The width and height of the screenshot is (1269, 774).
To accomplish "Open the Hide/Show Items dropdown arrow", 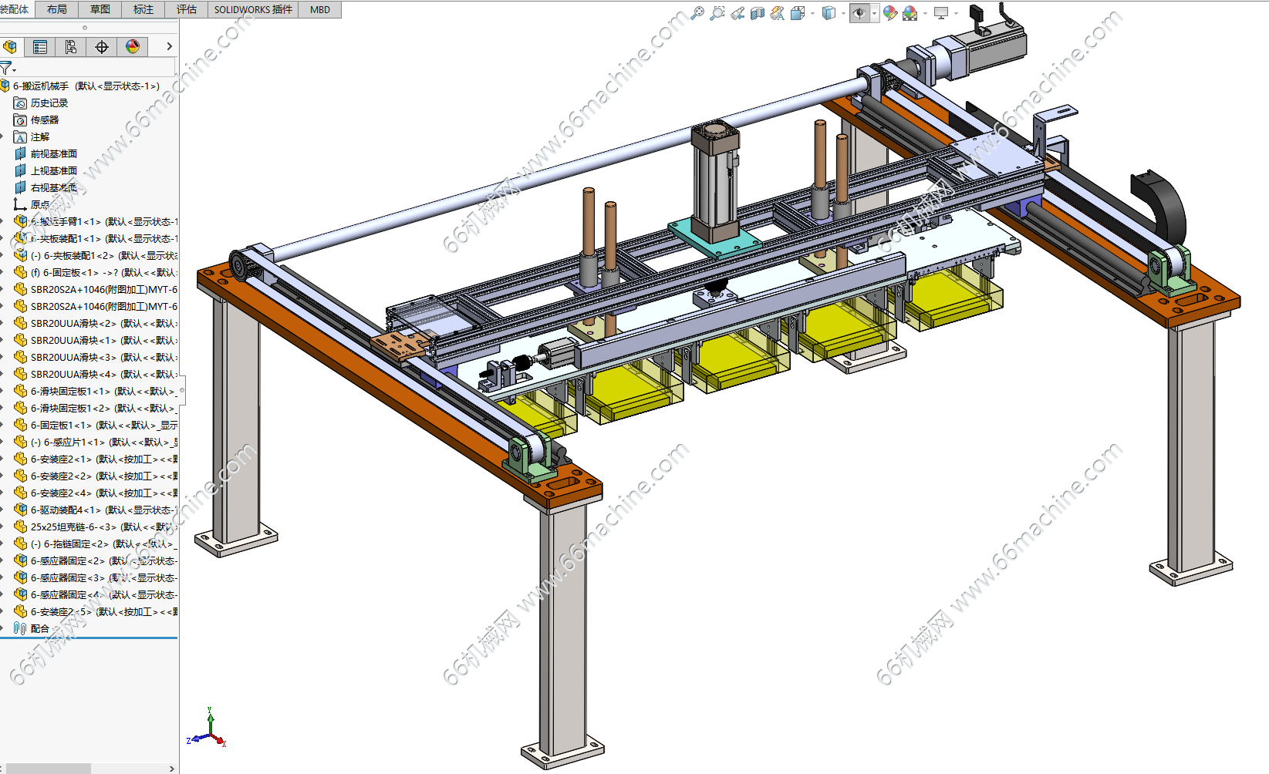I will 874,13.
